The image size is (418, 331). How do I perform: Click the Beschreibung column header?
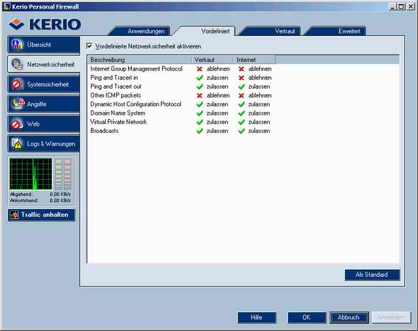point(139,60)
